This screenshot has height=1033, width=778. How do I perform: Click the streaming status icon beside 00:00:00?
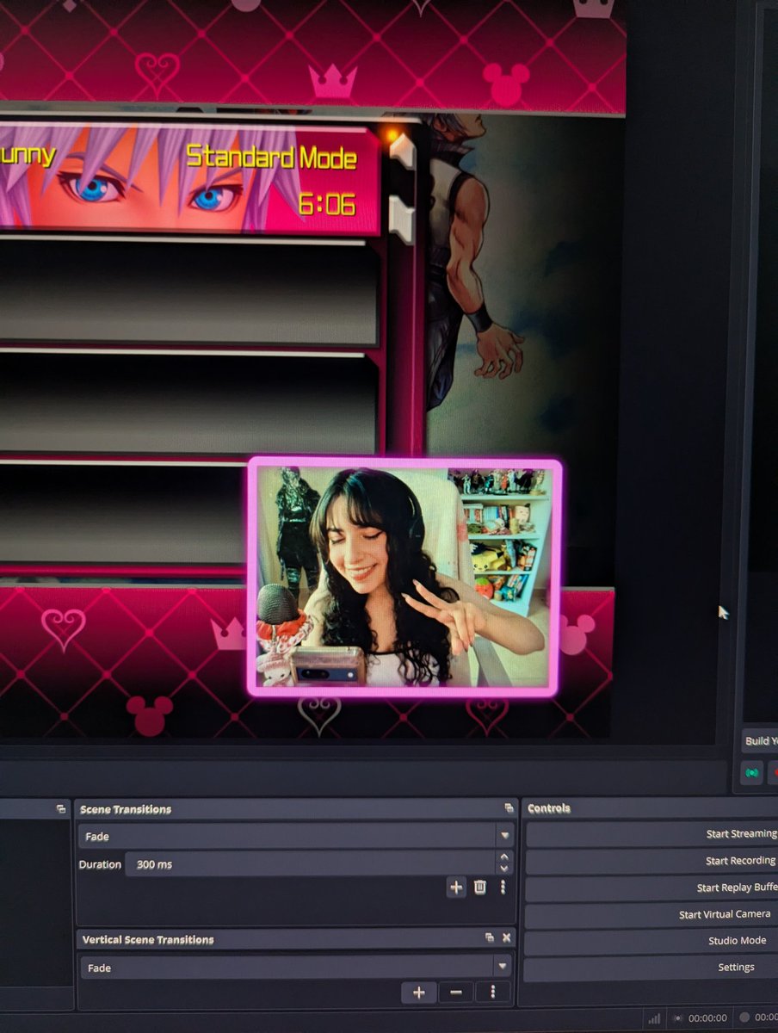678,1018
